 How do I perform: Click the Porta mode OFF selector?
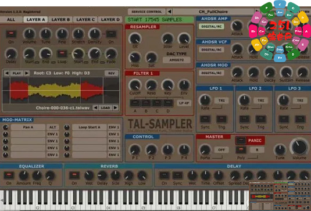221,150
